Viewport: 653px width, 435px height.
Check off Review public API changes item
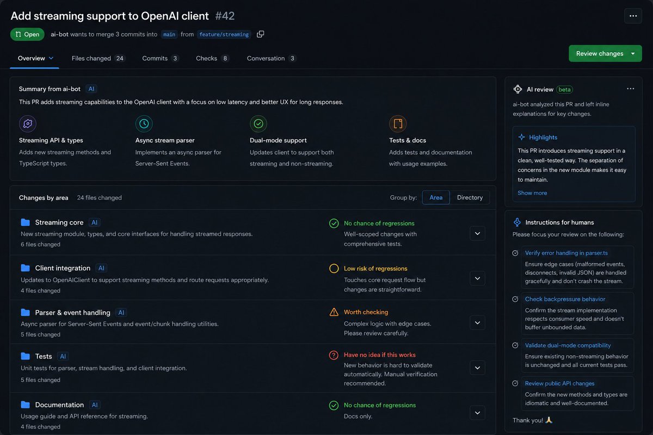[515, 383]
